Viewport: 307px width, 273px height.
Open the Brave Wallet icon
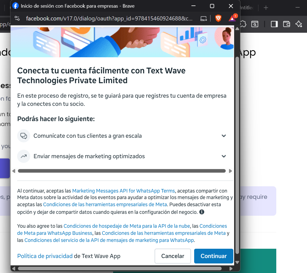(x=287, y=24)
